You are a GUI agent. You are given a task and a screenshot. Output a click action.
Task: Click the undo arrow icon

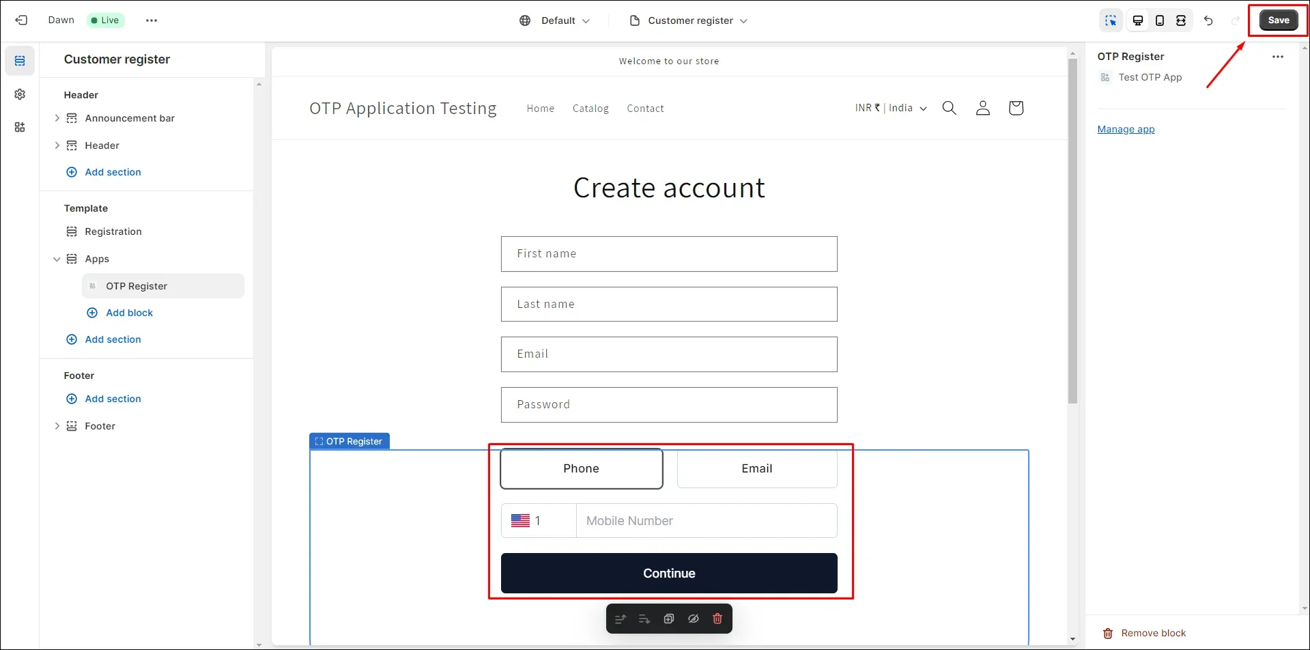coord(1208,20)
